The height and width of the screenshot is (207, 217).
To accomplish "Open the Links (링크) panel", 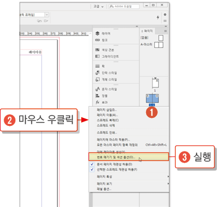I will coord(101,40).
